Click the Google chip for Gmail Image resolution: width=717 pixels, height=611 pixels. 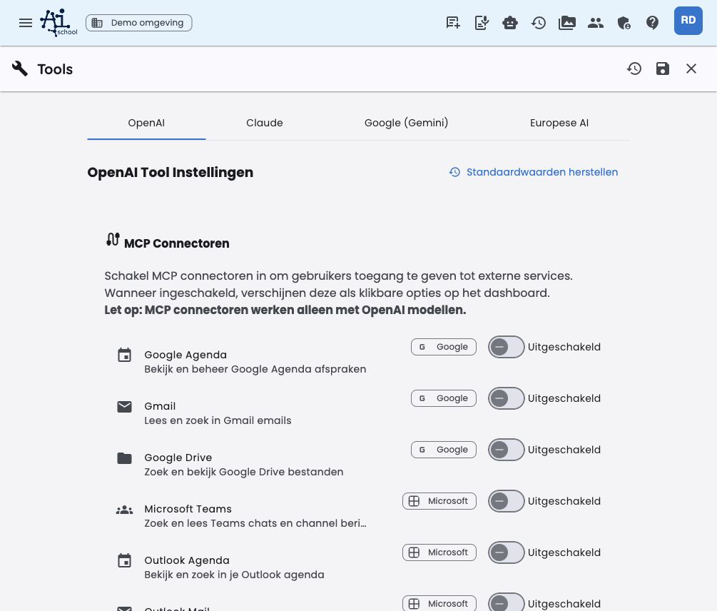tap(444, 398)
